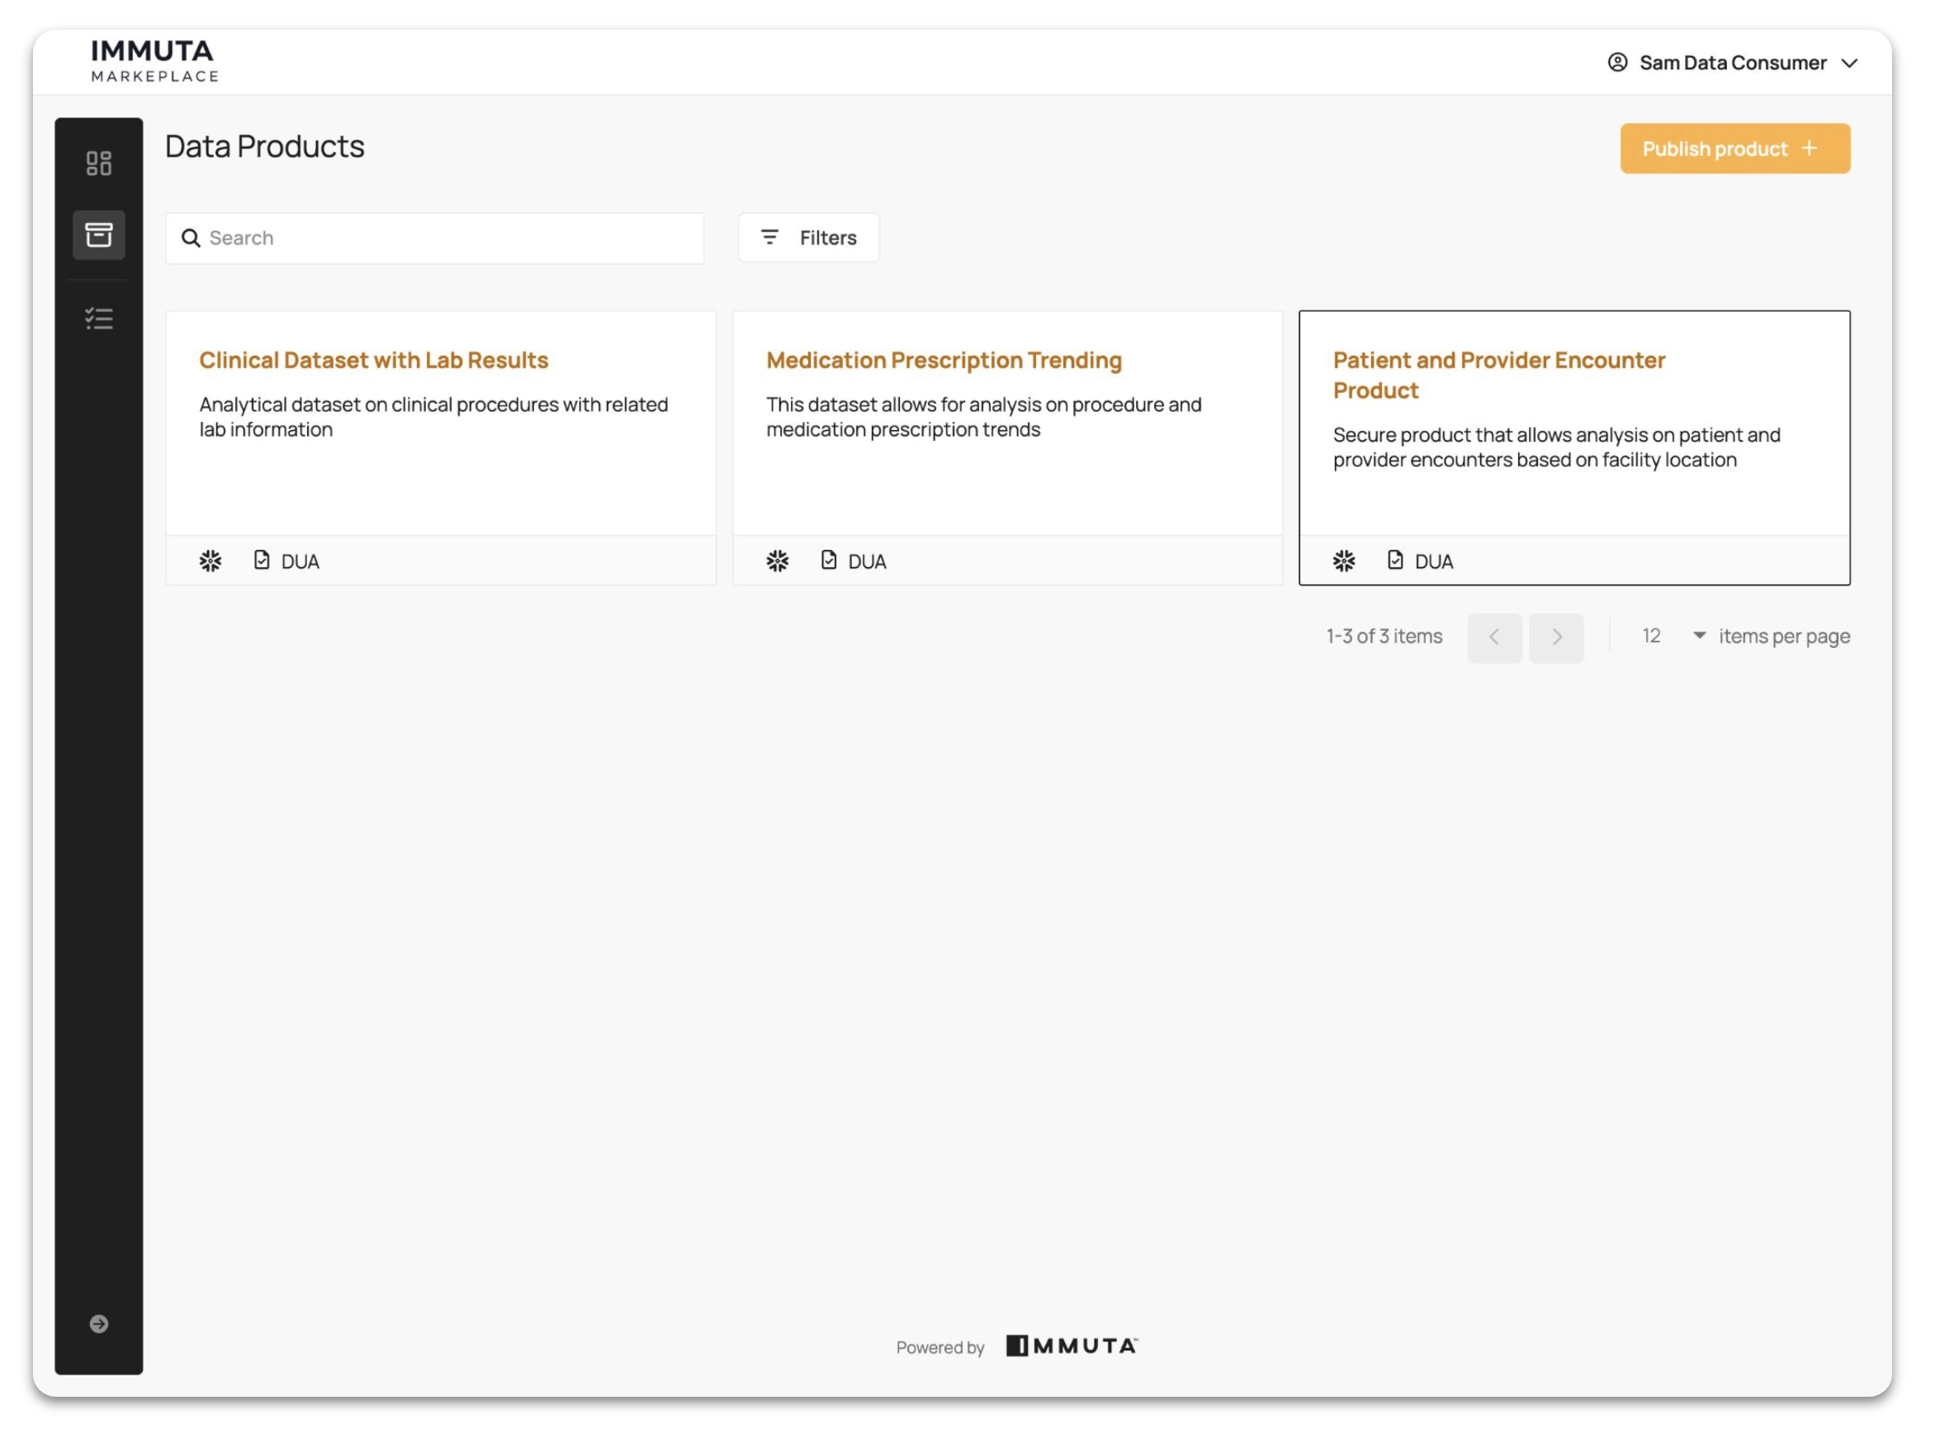This screenshot has height=1443, width=1940.
Task: Open Medication Prescription Trending product
Action: [944, 361]
